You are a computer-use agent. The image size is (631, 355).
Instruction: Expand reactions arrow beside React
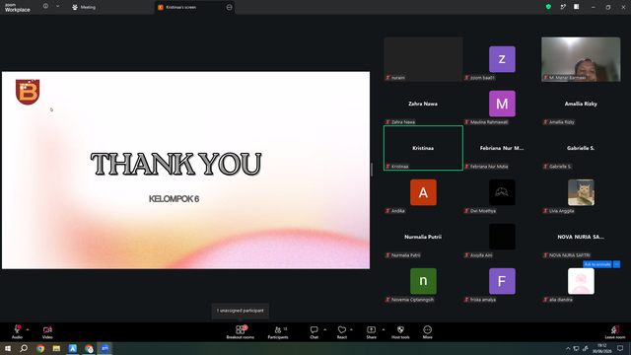(x=351, y=329)
